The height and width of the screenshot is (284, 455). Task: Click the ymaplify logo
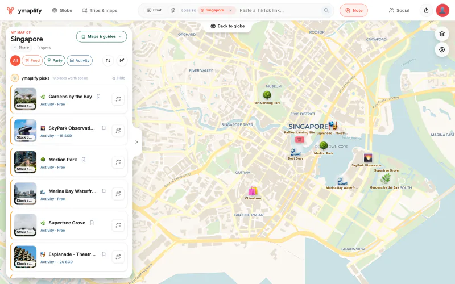[x=24, y=10]
